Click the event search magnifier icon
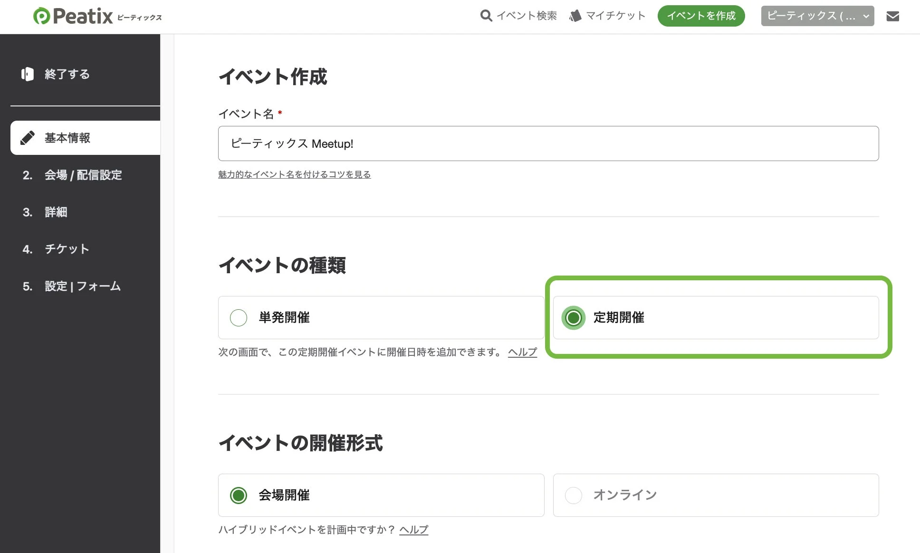The image size is (920, 553). 486,16
